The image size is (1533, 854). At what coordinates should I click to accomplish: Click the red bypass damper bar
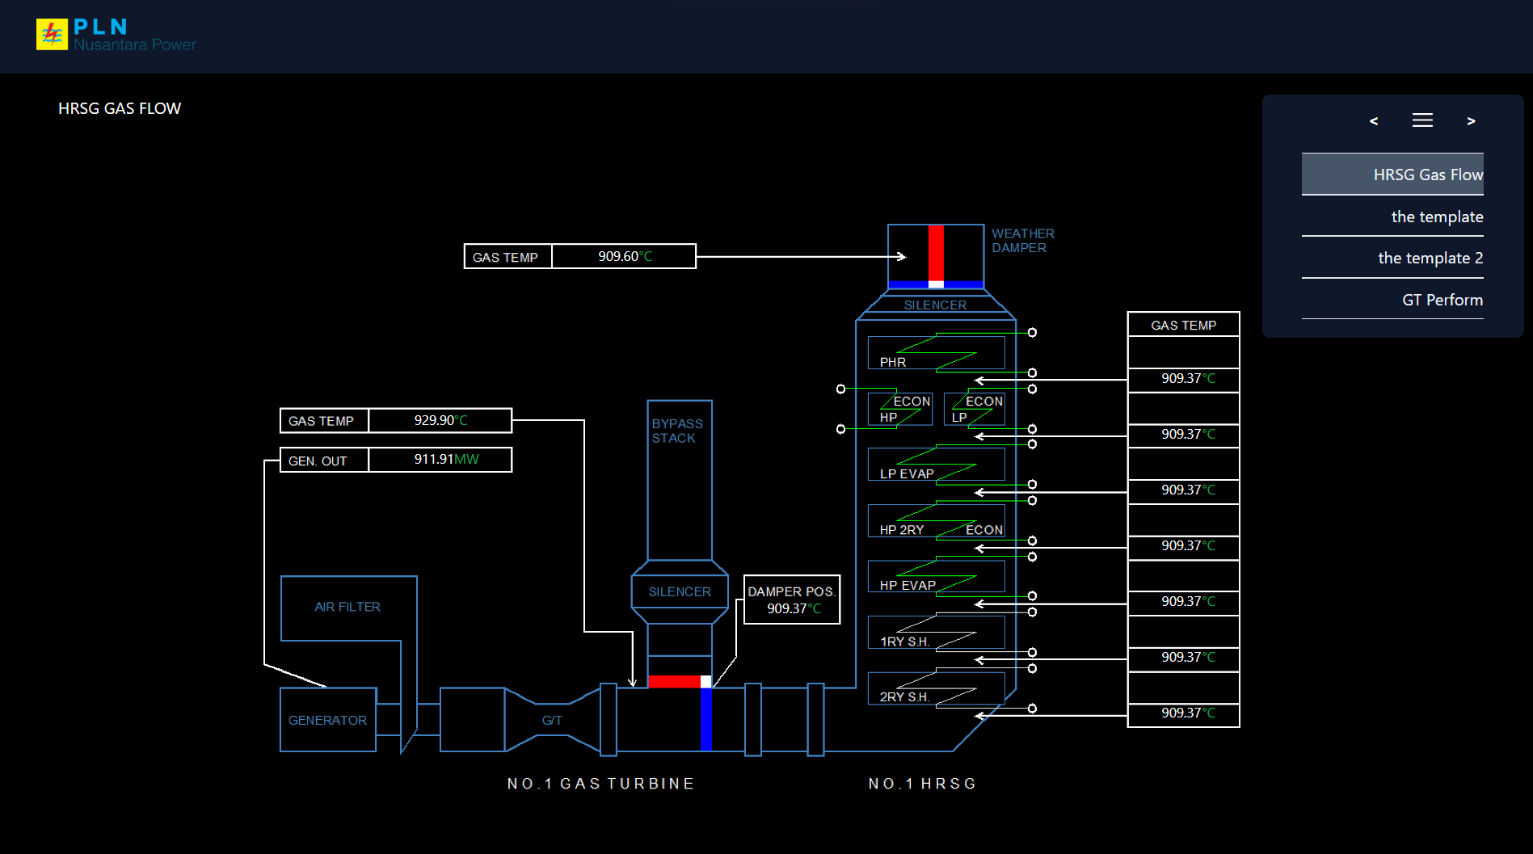pyautogui.click(x=674, y=681)
